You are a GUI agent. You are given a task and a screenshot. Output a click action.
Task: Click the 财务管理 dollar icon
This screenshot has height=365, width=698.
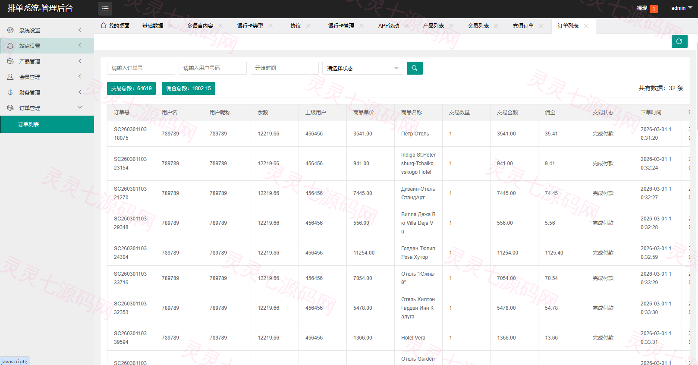(x=10, y=92)
